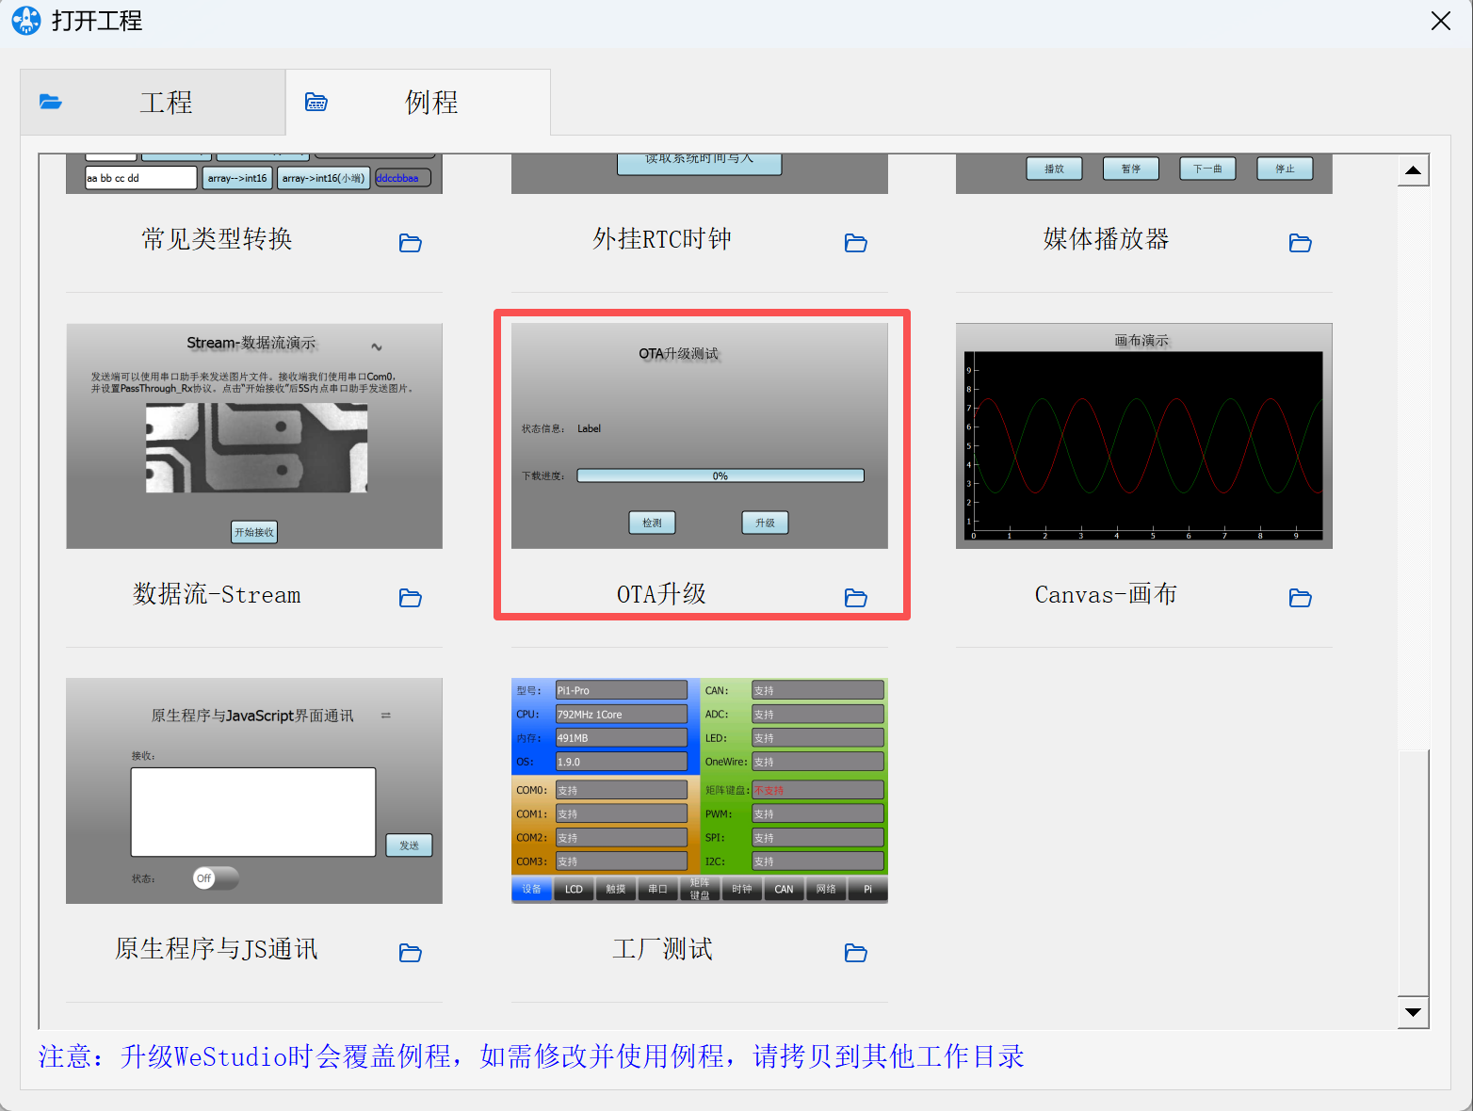The height and width of the screenshot is (1111, 1473).
Task: Click 开始接收 in the Stream preview
Action: (x=253, y=531)
